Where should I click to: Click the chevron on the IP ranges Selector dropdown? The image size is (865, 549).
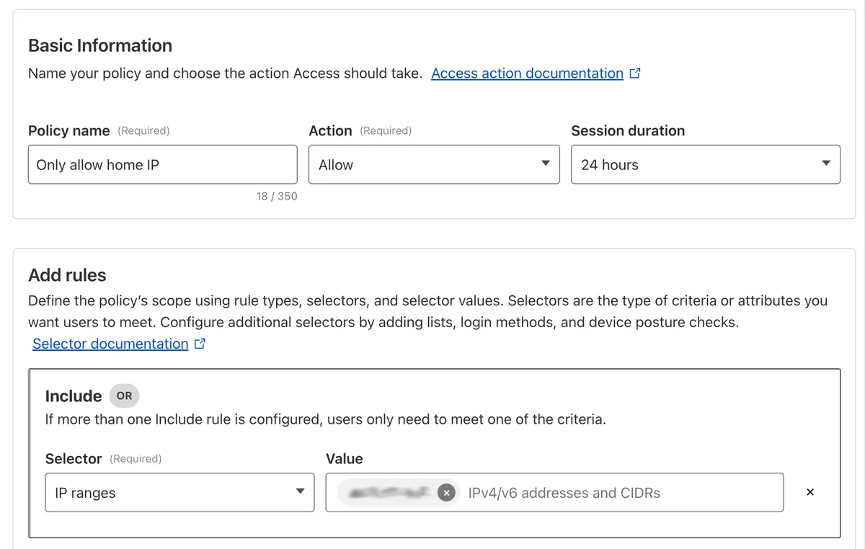click(x=301, y=493)
